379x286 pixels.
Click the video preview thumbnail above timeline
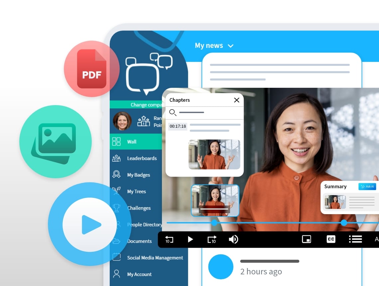[x=215, y=201]
